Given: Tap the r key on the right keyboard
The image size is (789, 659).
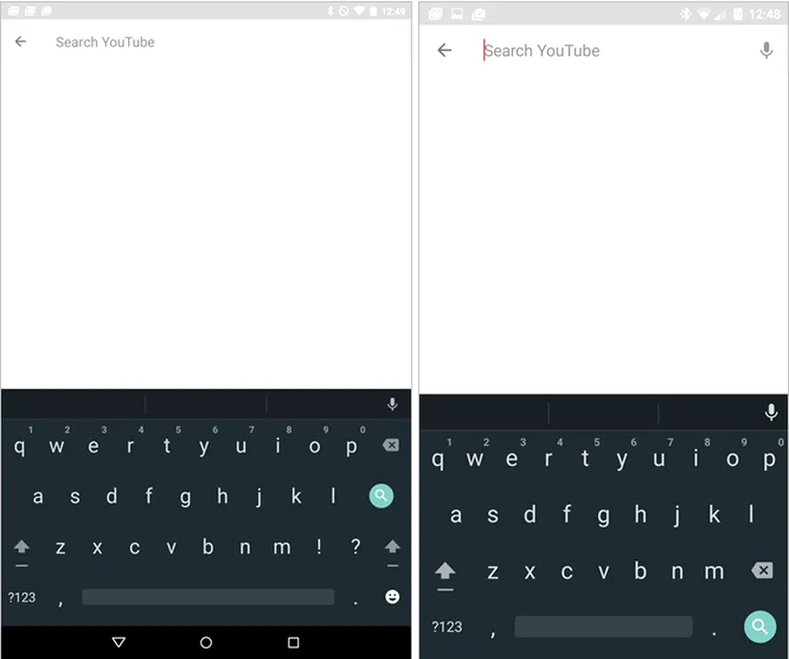Looking at the screenshot, I should [x=548, y=458].
